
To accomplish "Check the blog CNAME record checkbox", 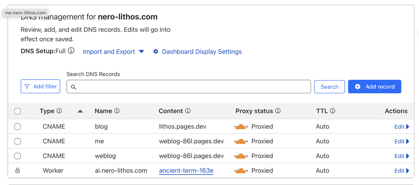I will point(18,127).
